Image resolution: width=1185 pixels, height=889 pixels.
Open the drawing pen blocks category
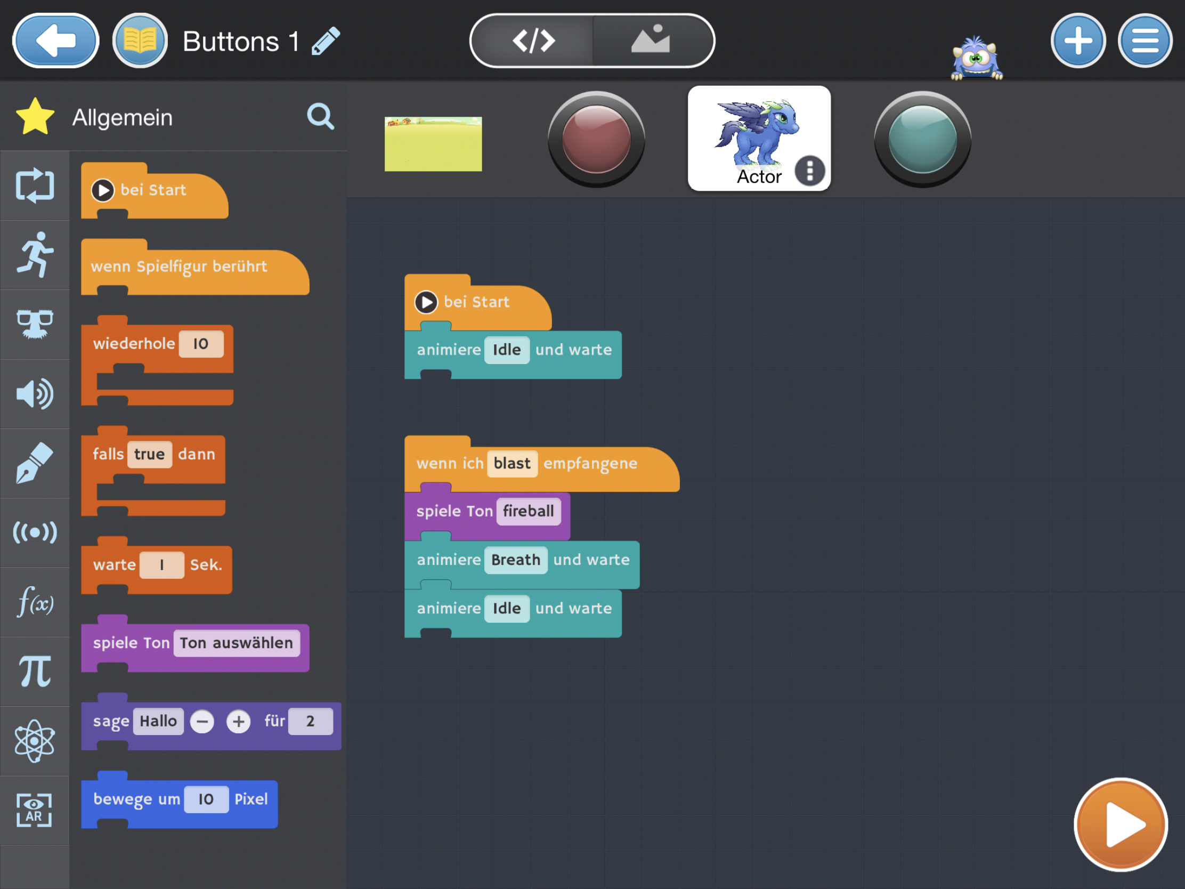coord(35,464)
